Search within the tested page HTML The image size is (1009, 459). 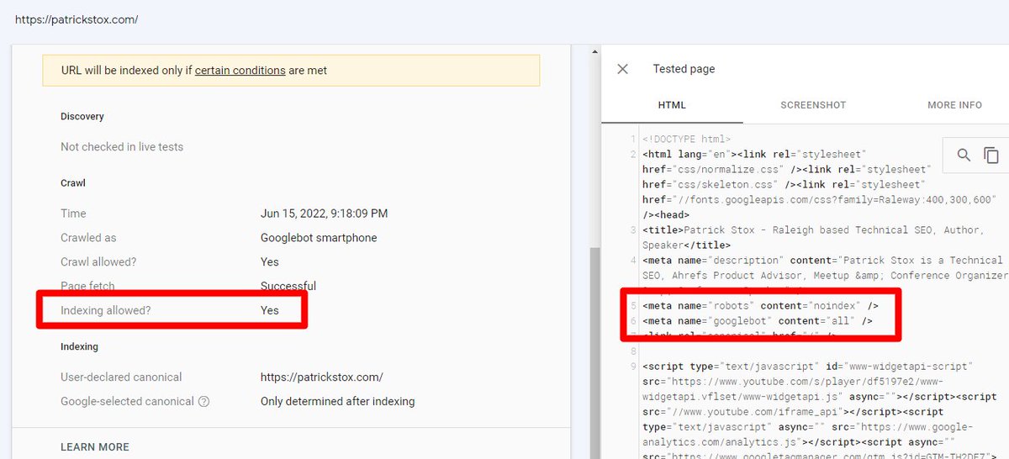[964, 155]
